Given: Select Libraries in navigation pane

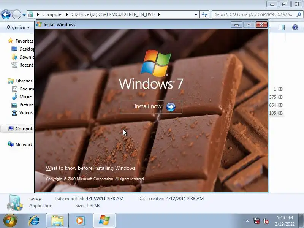Looking at the screenshot, I should click(24, 81).
